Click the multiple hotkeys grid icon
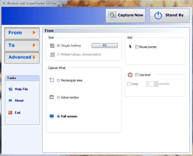This screenshot has height=156, width=193. click(x=52, y=54)
